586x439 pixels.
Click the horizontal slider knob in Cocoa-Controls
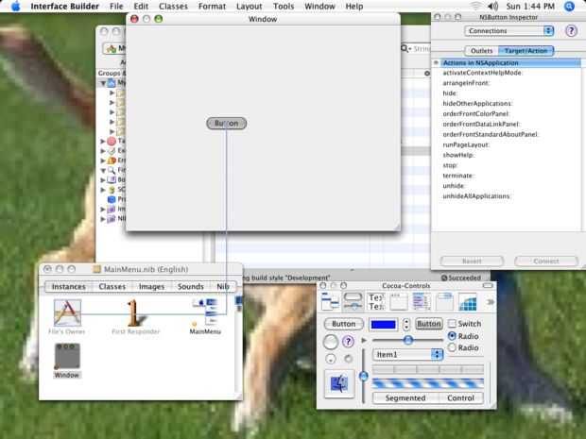408,340
